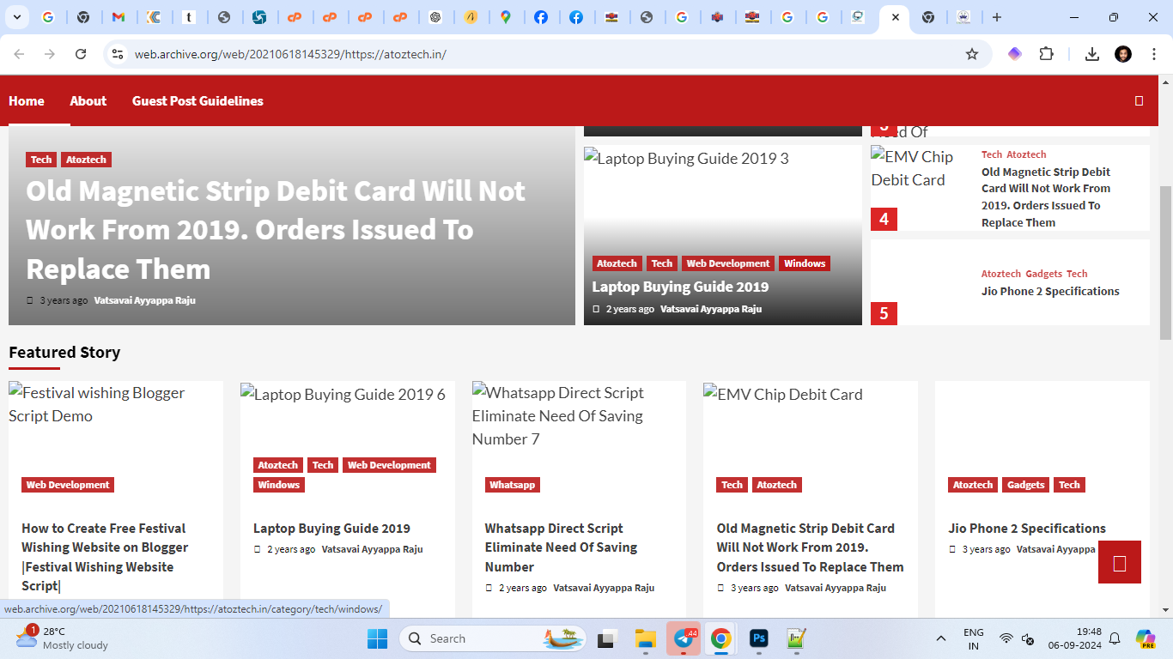Open Task View on the taskbar
The width and height of the screenshot is (1173, 659).
click(x=608, y=638)
